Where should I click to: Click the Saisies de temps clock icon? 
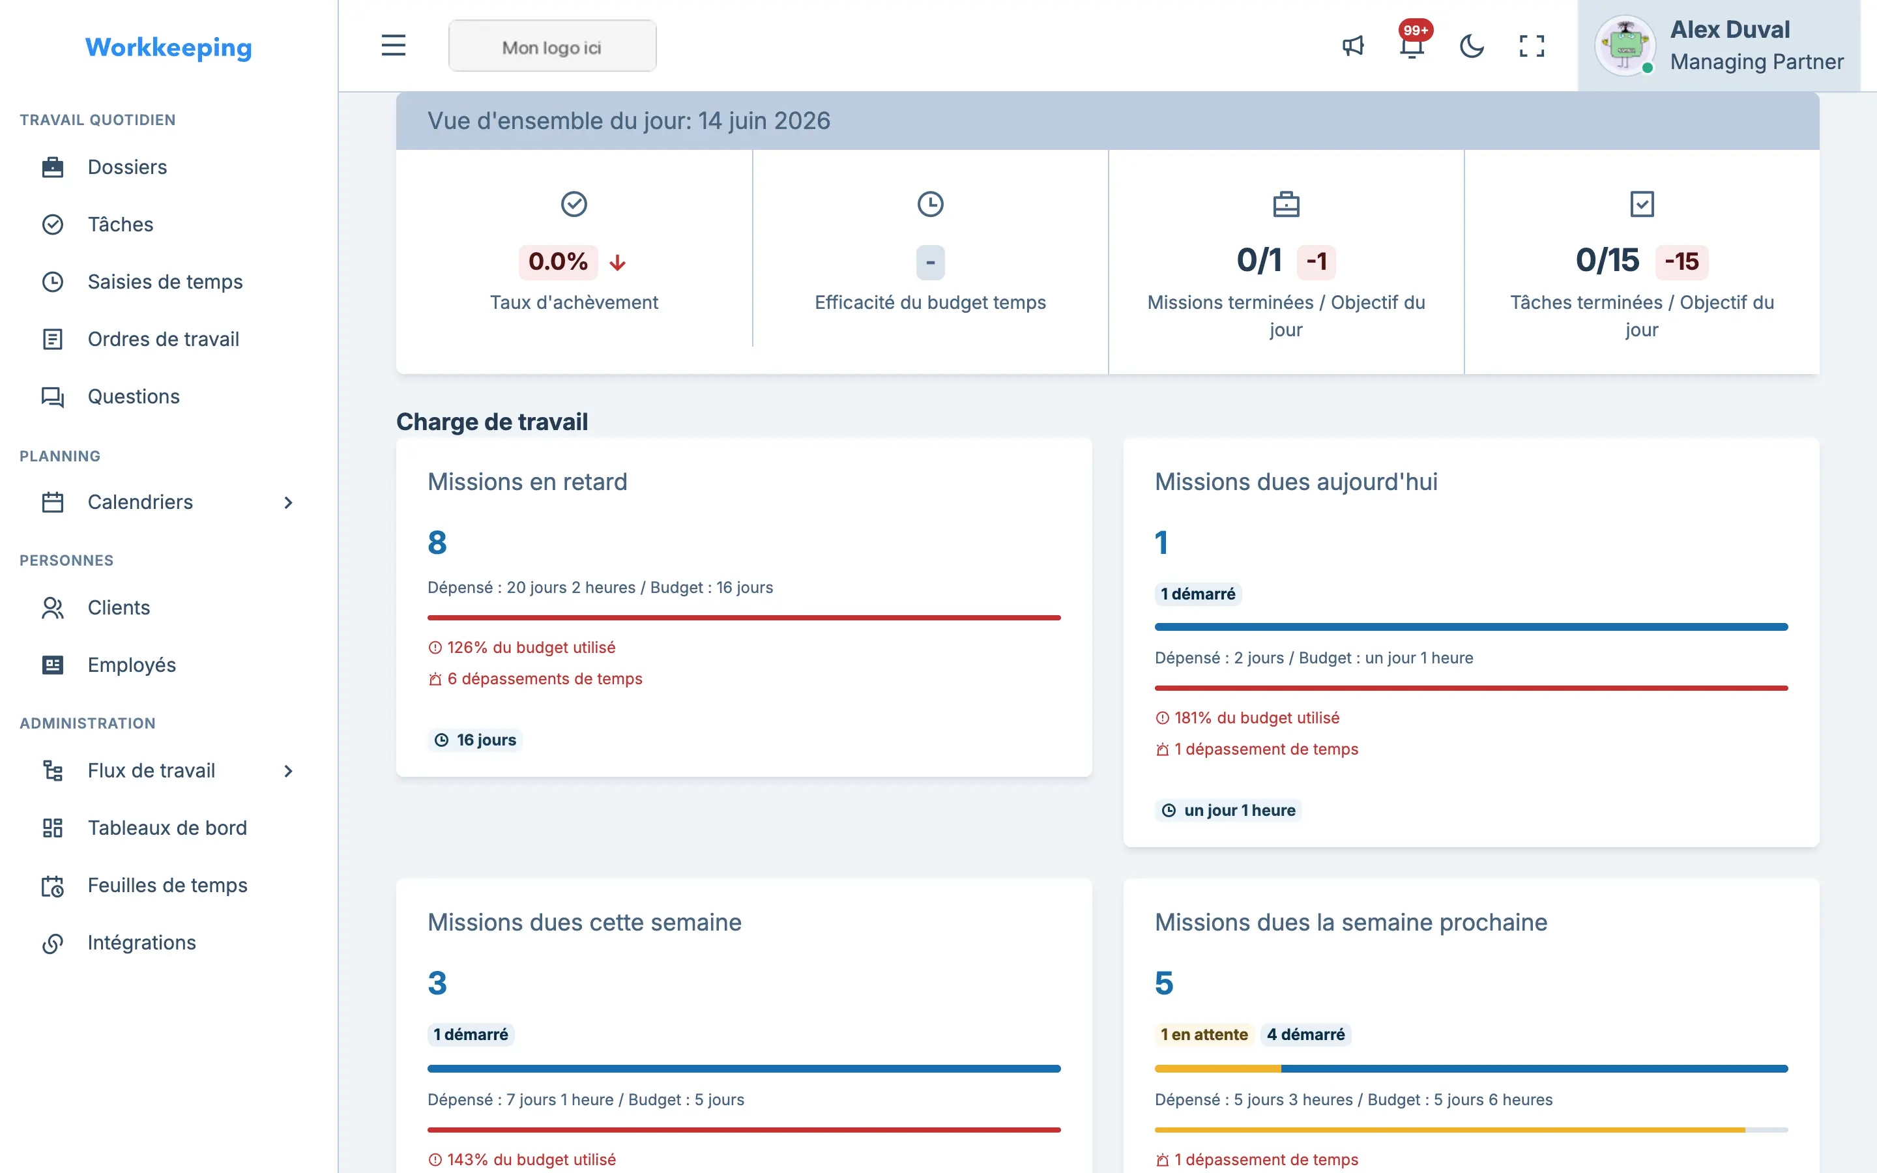pyautogui.click(x=53, y=282)
